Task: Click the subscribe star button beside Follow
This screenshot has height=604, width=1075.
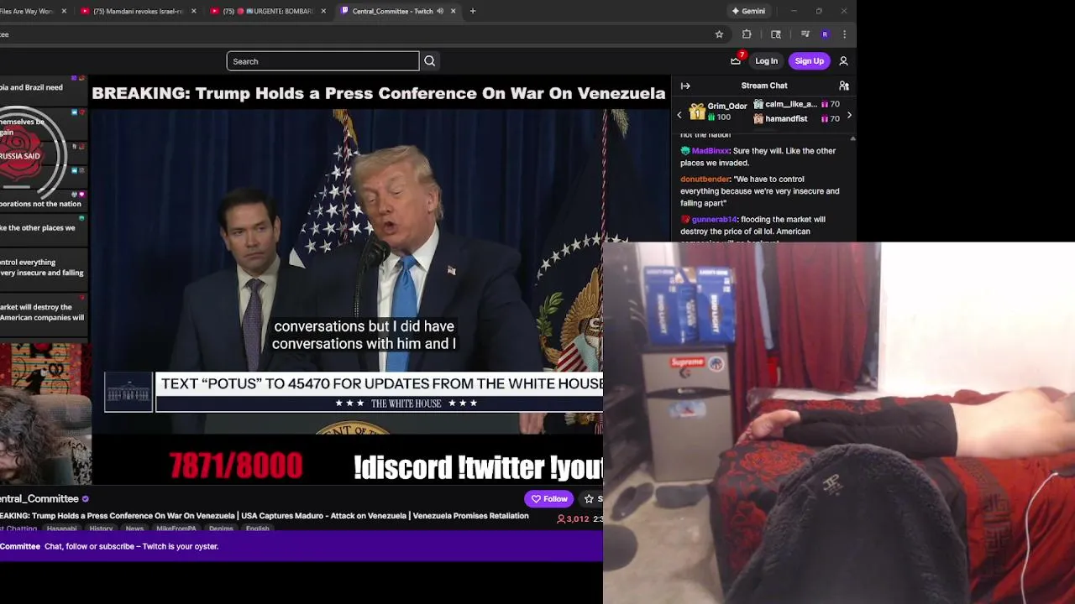Action: point(590,499)
